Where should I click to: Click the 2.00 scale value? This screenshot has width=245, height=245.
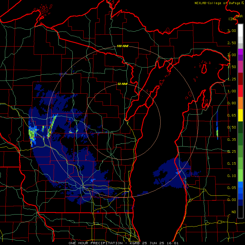pos(232,55)
